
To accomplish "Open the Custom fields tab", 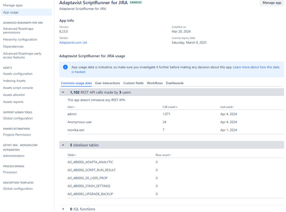I will pyautogui.click(x=134, y=83).
